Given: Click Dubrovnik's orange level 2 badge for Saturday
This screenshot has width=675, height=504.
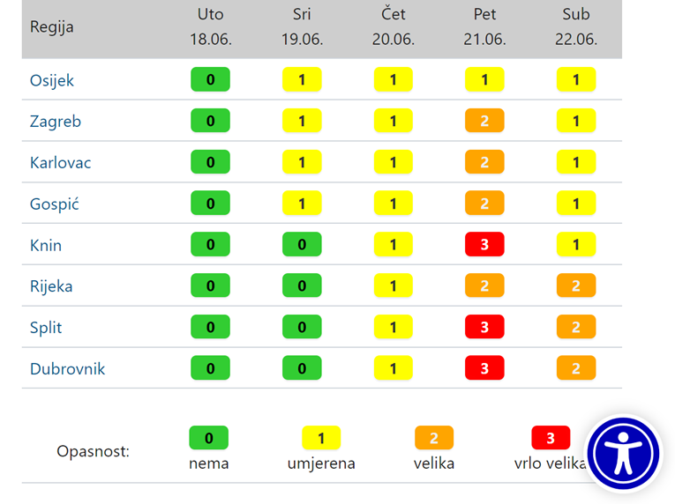Looking at the screenshot, I should pyautogui.click(x=576, y=368).
